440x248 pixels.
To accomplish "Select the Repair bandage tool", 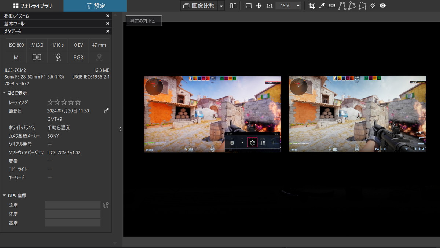I will 373,6.
